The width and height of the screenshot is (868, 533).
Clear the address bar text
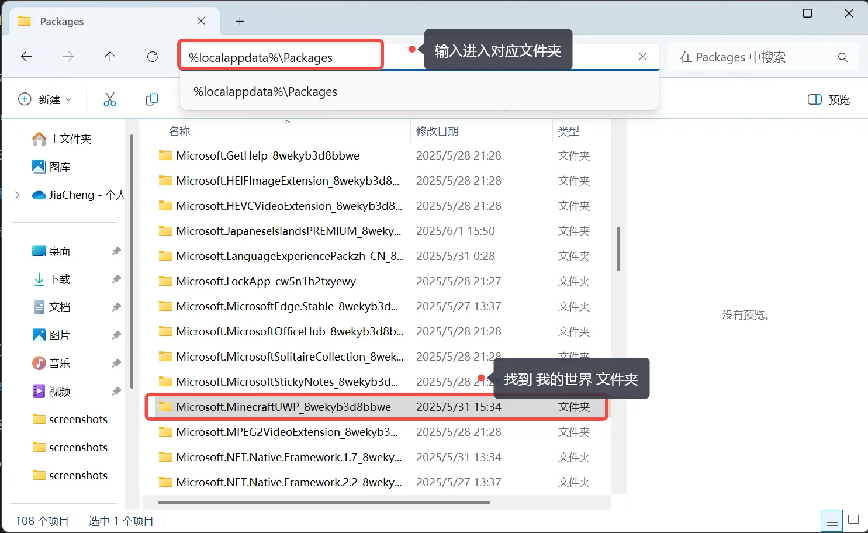642,57
